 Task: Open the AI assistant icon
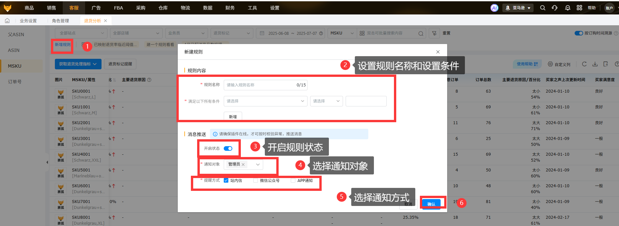click(x=494, y=8)
